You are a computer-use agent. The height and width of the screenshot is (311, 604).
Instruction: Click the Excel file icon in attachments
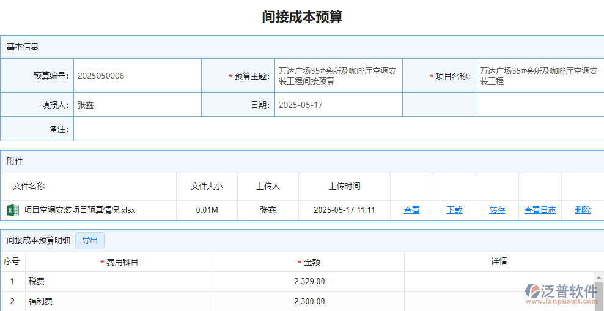tap(13, 210)
